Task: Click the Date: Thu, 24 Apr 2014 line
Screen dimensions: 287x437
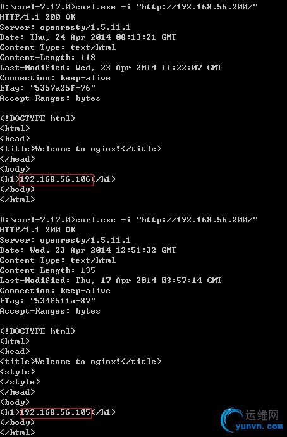Action: [88, 37]
